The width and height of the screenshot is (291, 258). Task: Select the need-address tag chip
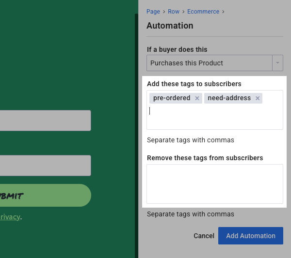pos(229,98)
